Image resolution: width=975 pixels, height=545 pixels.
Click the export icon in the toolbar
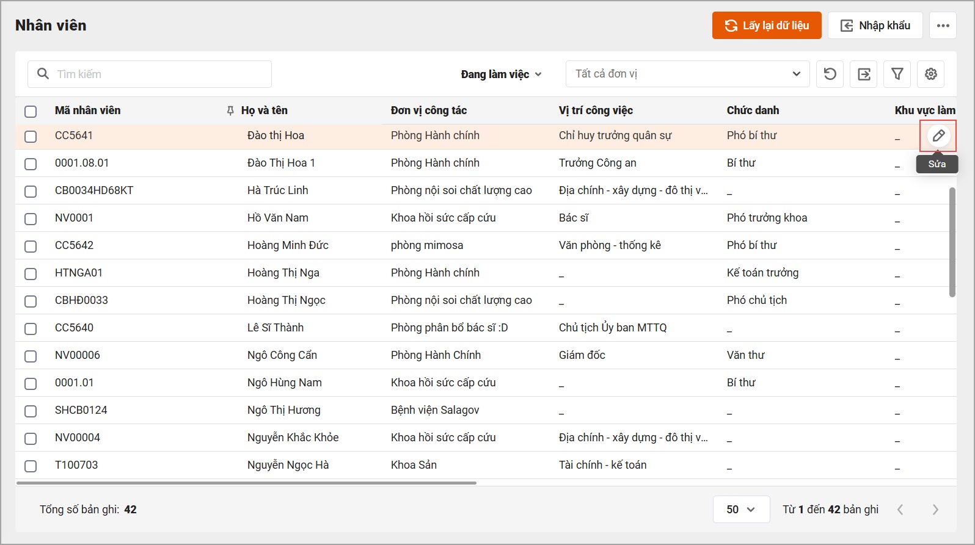[x=864, y=74]
